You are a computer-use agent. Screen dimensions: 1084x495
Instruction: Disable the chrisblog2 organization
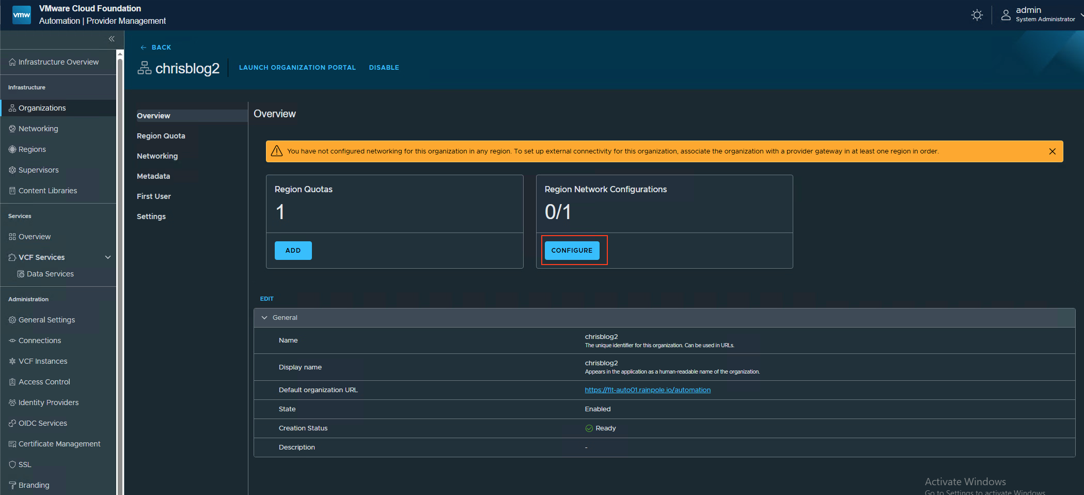384,68
